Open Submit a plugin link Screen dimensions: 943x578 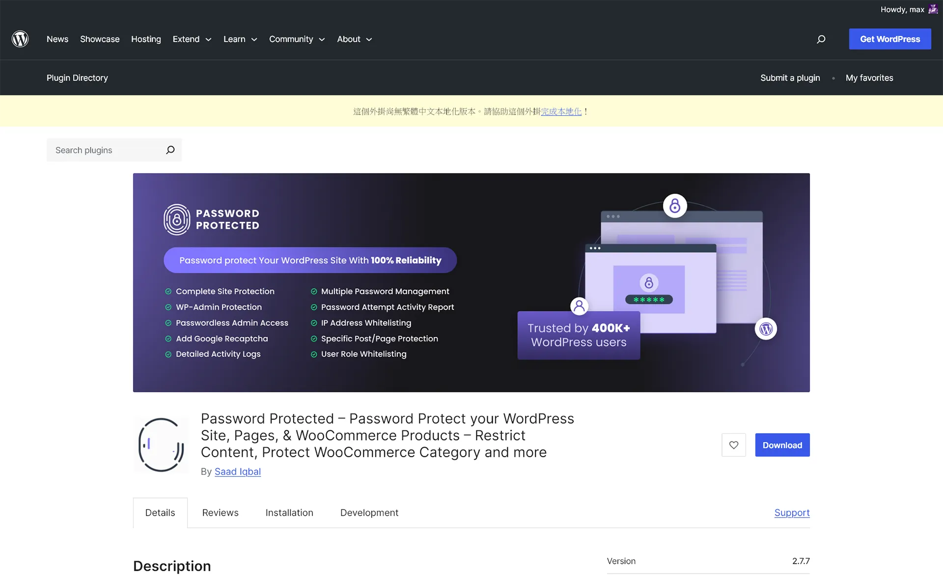[x=790, y=78]
